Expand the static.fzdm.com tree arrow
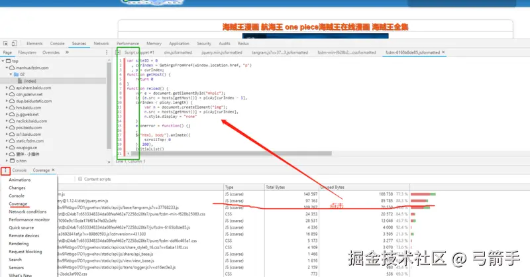Screen dimensions: 530x277 pyautogui.click(x=7, y=140)
